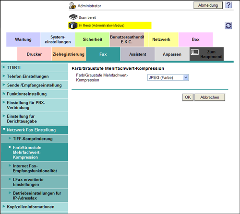Open the Zielregistrierung tab
The height and width of the screenshot is (214, 240).
pyautogui.click(x=69, y=54)
